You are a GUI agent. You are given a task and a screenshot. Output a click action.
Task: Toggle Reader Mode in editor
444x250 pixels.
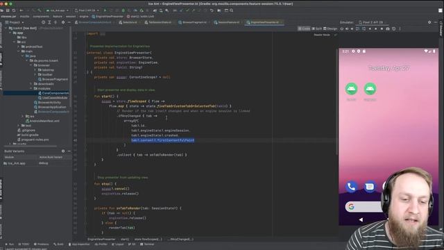coord(322,35)
